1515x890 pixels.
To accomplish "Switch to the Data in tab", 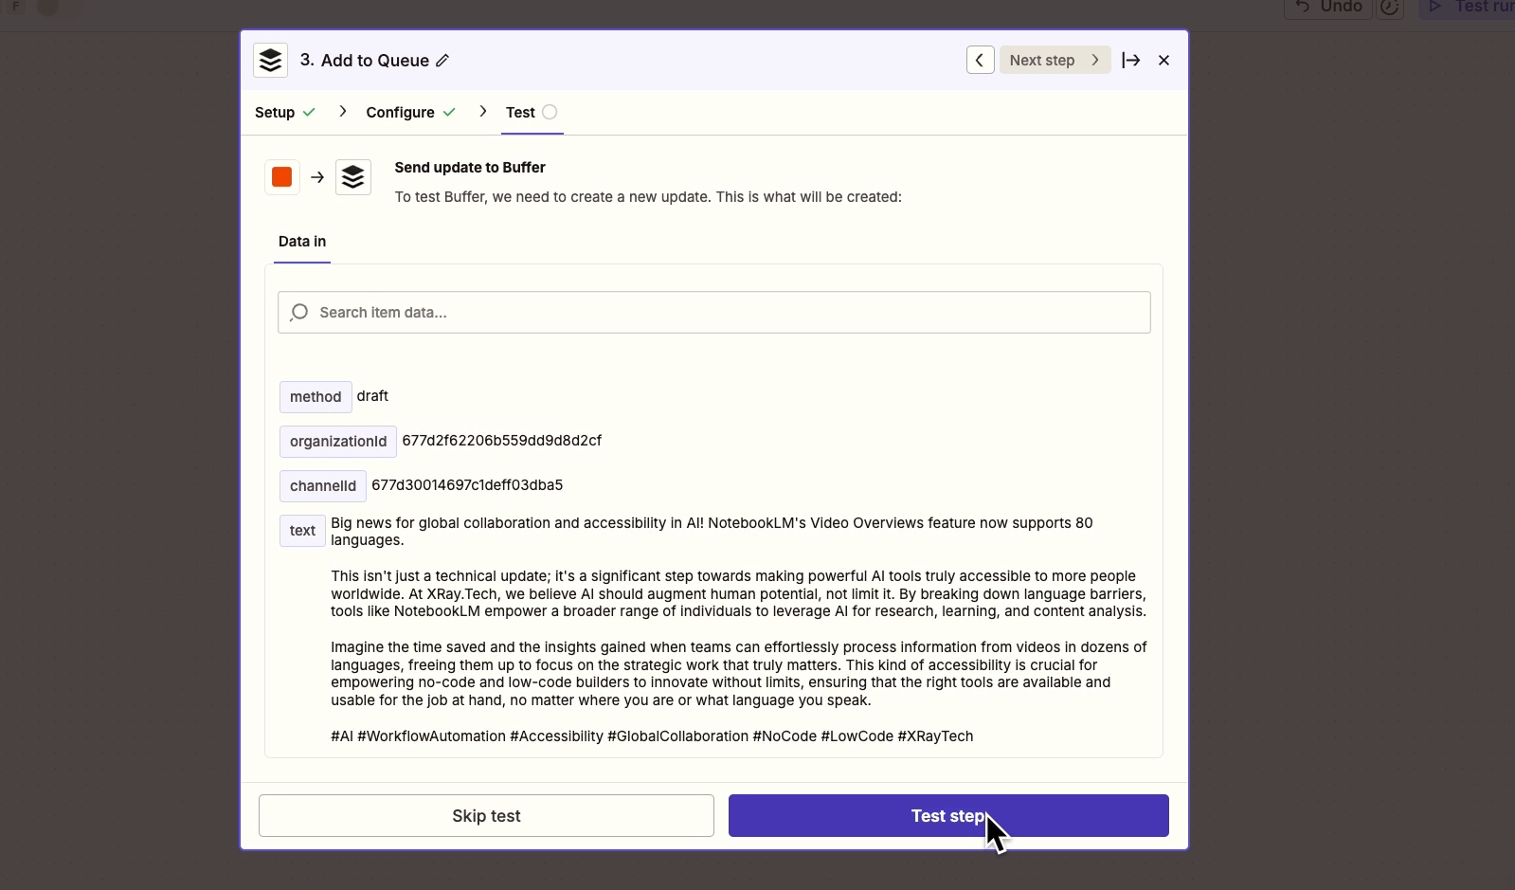I will (302, 242).
